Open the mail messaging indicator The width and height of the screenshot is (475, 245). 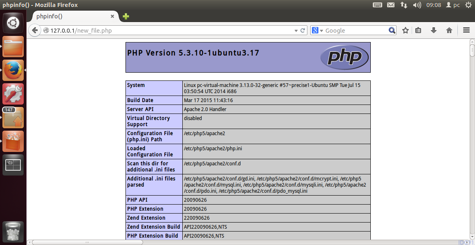(391, 5)
